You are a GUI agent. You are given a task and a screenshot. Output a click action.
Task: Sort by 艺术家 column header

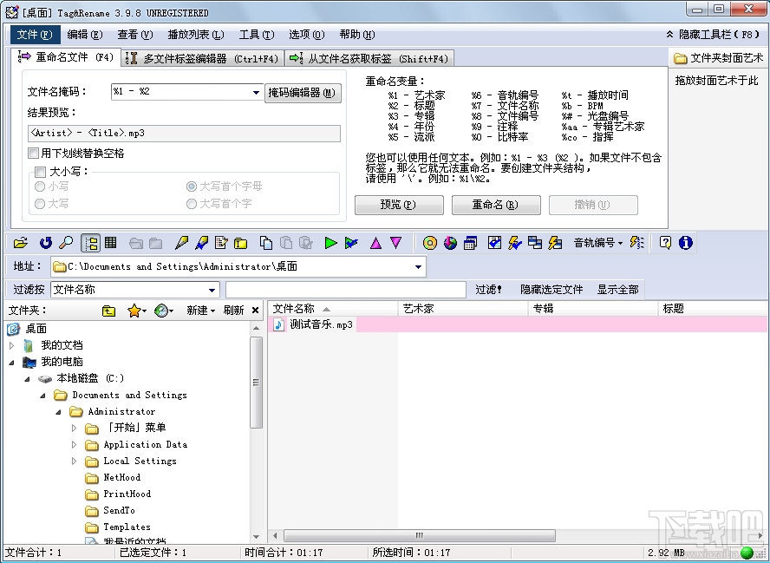(461, 309)
